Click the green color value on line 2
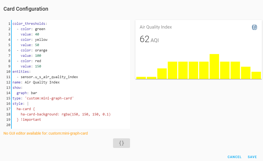This screenshot has height=161, width=263. pos(40,29)
